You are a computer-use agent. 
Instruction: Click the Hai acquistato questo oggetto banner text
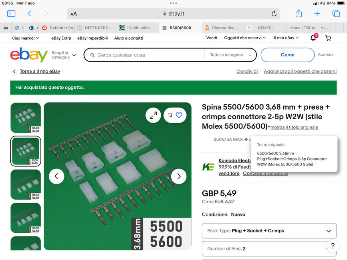tap(50, 88)
